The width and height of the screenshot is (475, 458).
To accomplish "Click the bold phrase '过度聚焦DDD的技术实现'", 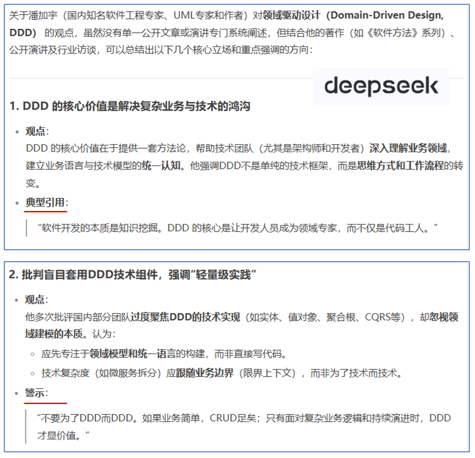I will pyautogui.click(x=185, y=317).
